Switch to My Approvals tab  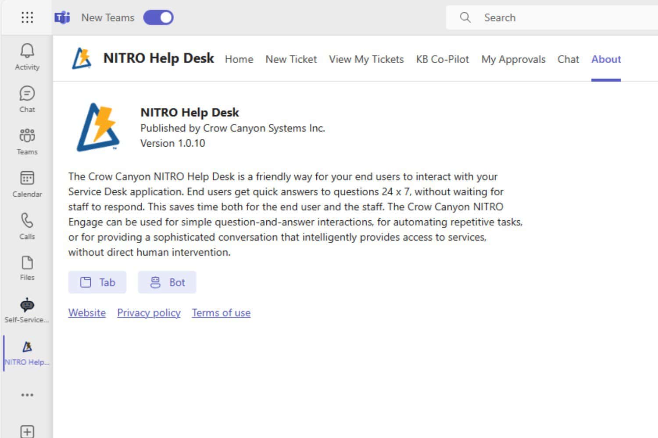(x=513, y=59)
